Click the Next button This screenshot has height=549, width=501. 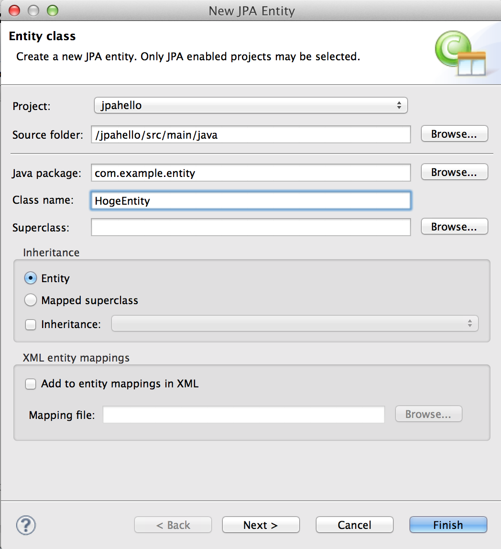click(261, 525)
